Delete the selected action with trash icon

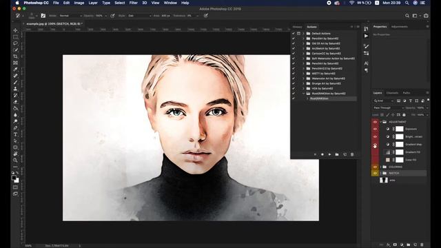pyautogui.click(x=352, y=154)
